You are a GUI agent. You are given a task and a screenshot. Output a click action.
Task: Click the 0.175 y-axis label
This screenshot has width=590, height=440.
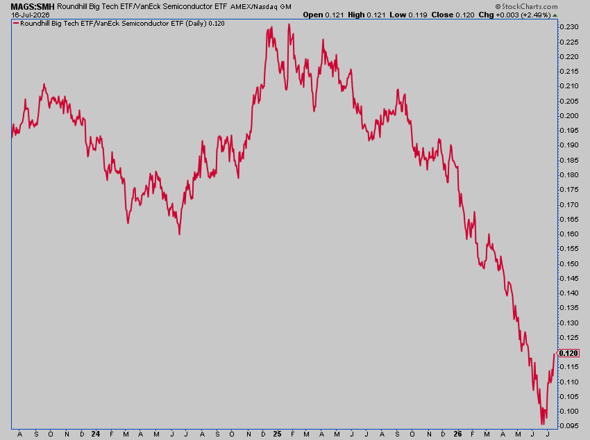pos(569,190)
